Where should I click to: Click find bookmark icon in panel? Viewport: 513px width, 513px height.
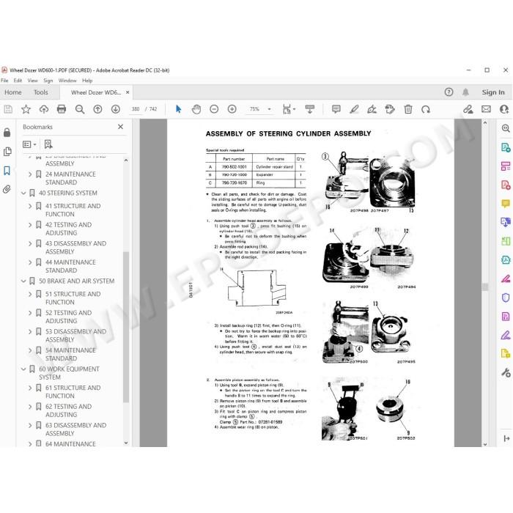click(48, 144)
